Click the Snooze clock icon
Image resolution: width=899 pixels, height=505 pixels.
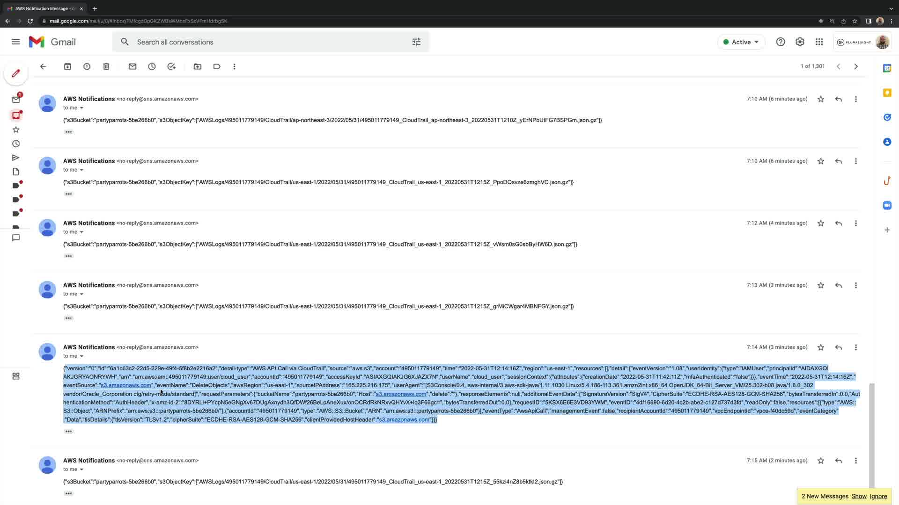point(152,66)
